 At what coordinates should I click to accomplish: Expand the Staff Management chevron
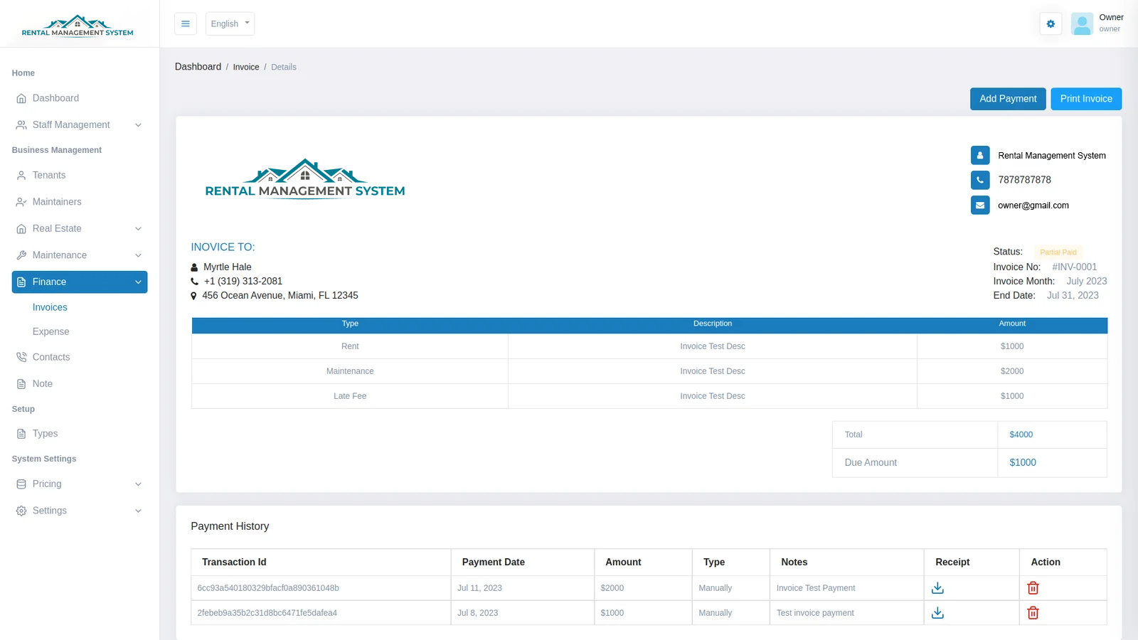(x=138, y=125)
